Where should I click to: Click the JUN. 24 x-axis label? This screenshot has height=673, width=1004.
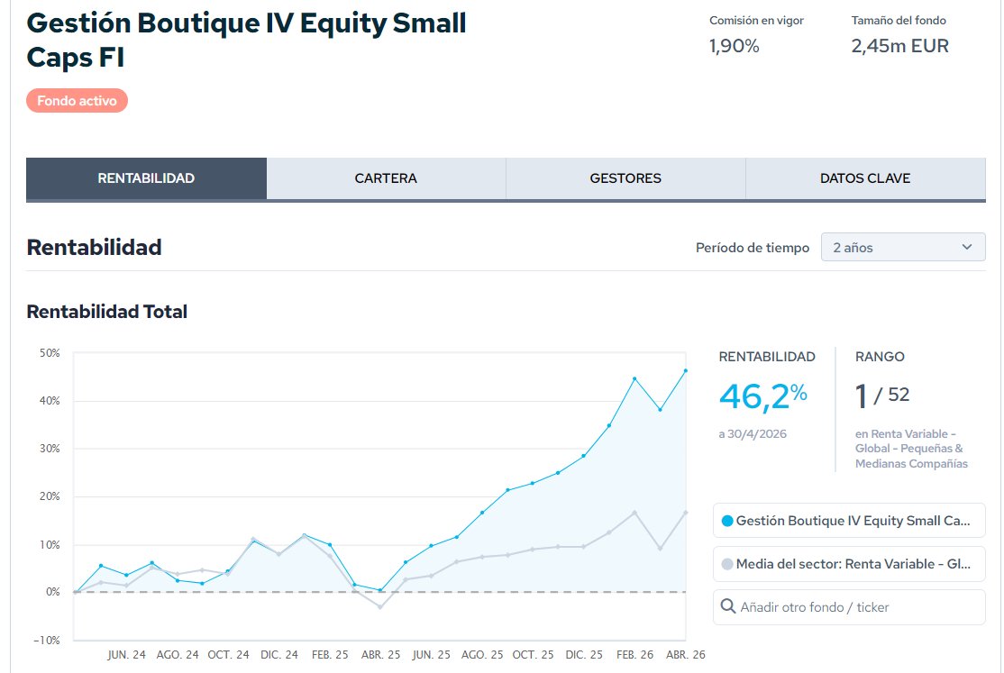click(x=126, y=655)
